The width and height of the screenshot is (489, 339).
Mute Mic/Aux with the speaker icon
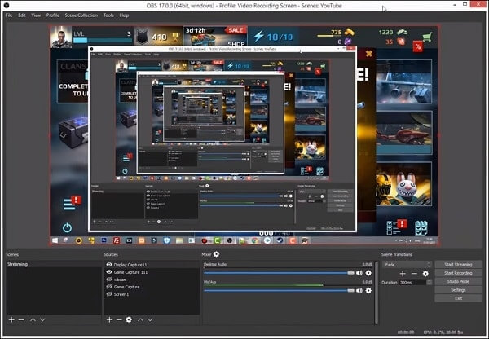(x=359, y=291)
